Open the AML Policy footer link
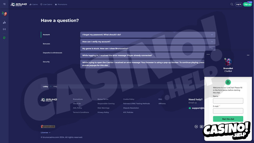The image size is (254, 143). pos(77,108)
